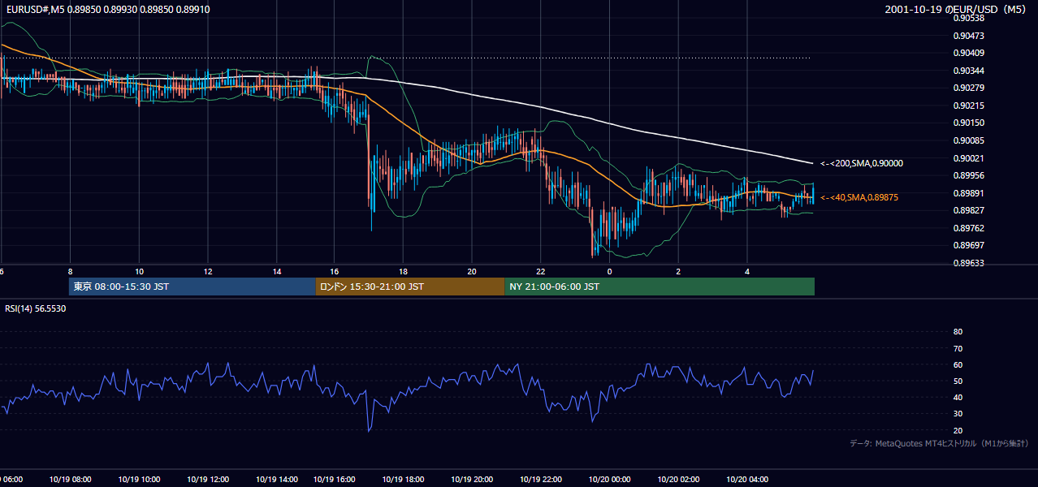
Task: Click the 40 SMA 0.89875 label
Action: 859,197
